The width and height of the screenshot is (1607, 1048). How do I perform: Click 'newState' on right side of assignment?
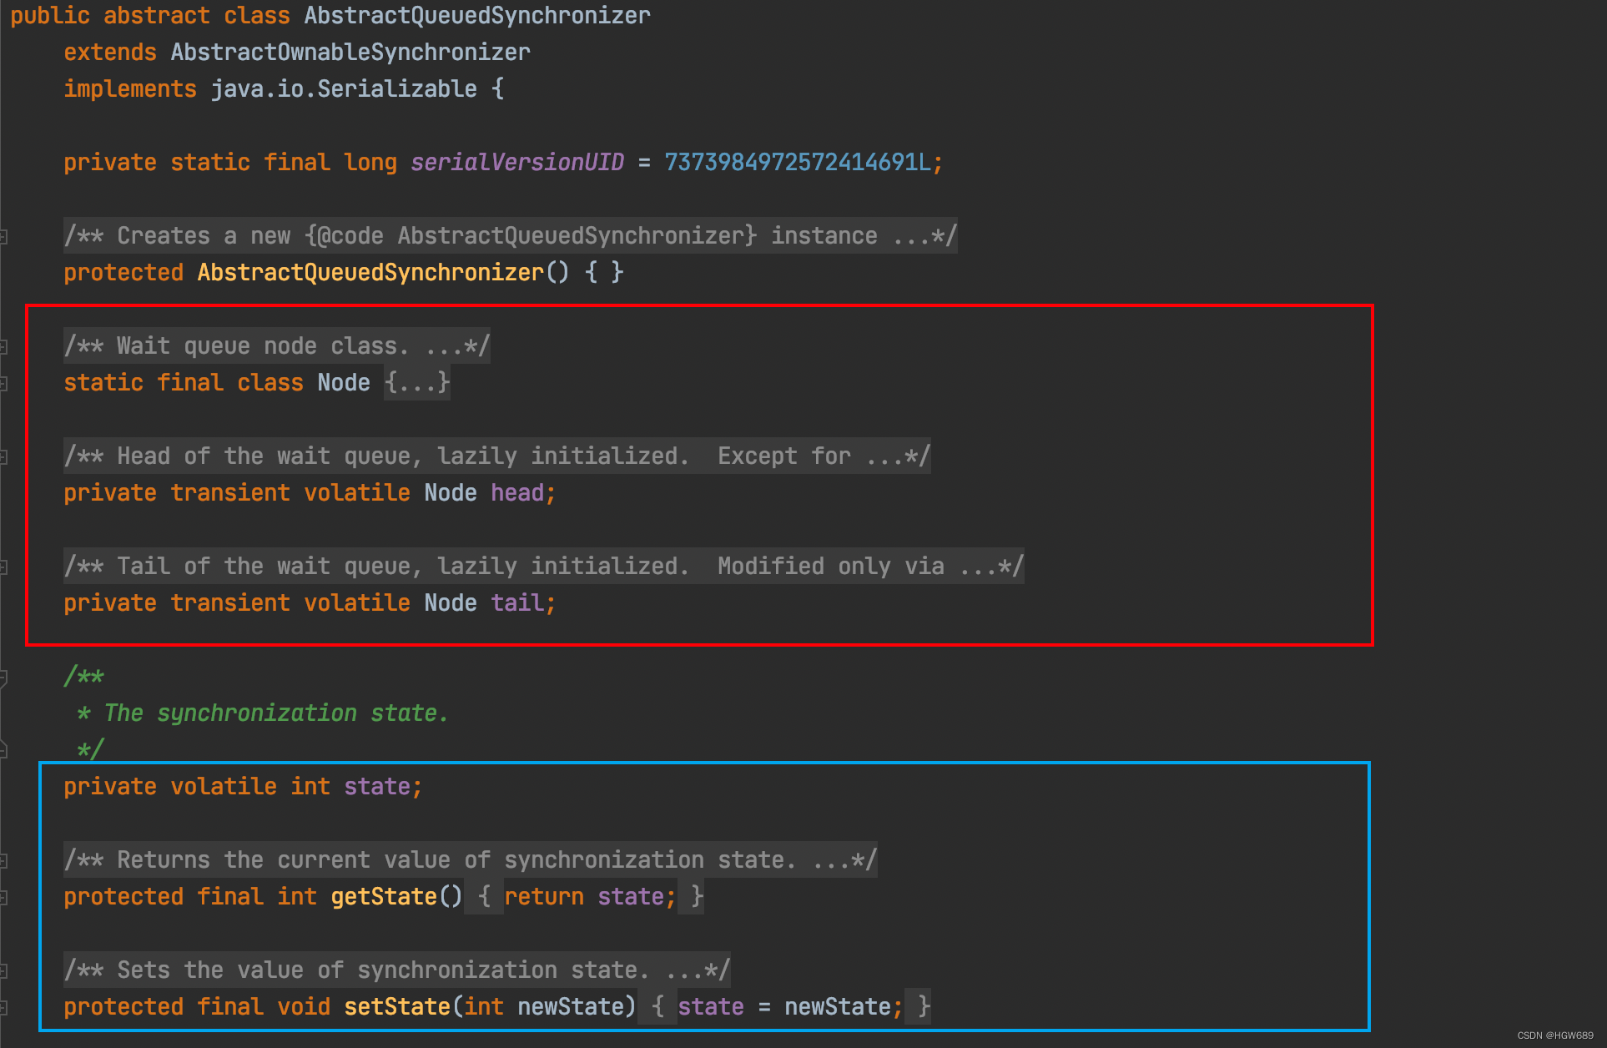838,1007
